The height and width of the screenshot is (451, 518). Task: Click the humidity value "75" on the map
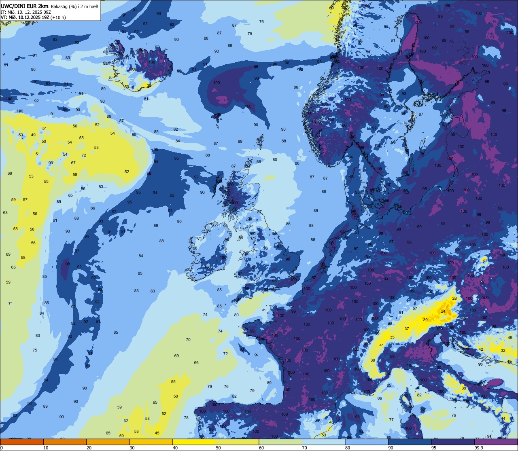click(35, 350)
